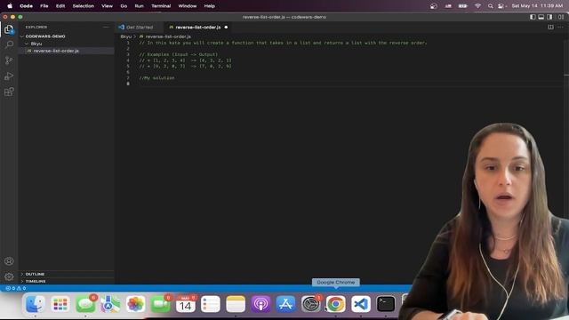Click 8kyu breadcrumb in editor
The height and width of the screenshot is (320, 569).
[x=125, y=36]
